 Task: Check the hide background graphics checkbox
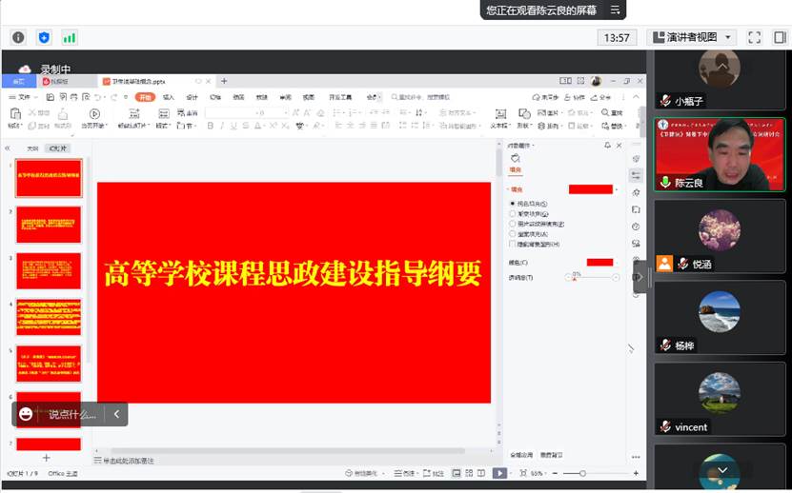click(x=513, y=244)
